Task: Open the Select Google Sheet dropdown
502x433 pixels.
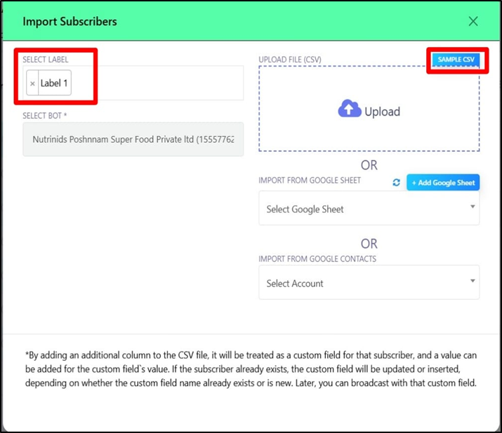Action: (369, 209)
